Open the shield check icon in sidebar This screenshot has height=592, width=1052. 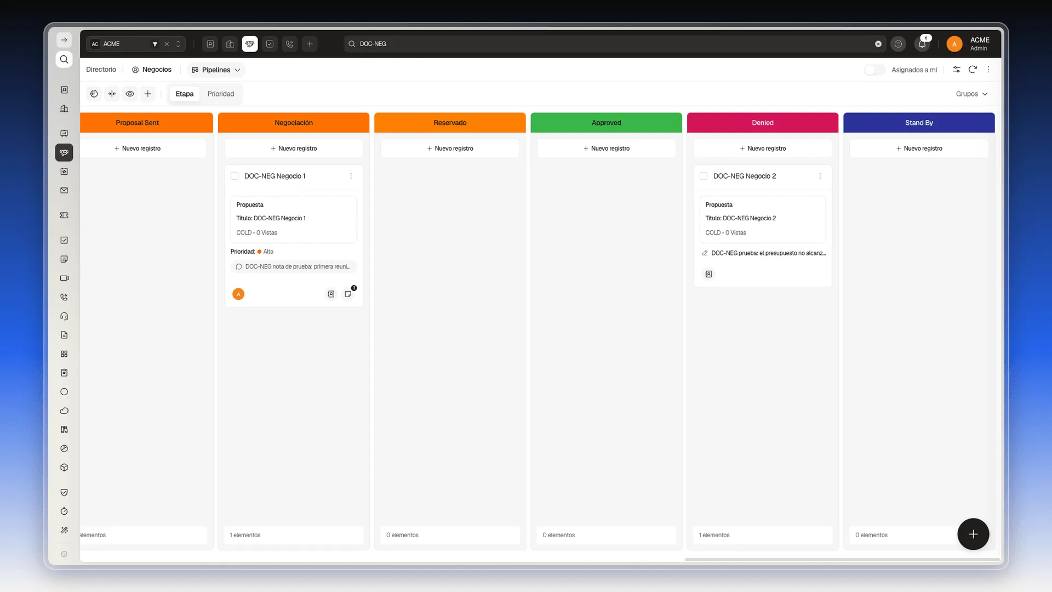click(64, 492)
